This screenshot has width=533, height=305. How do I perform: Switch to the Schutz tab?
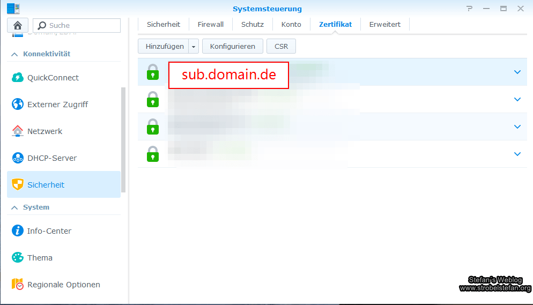252,25
